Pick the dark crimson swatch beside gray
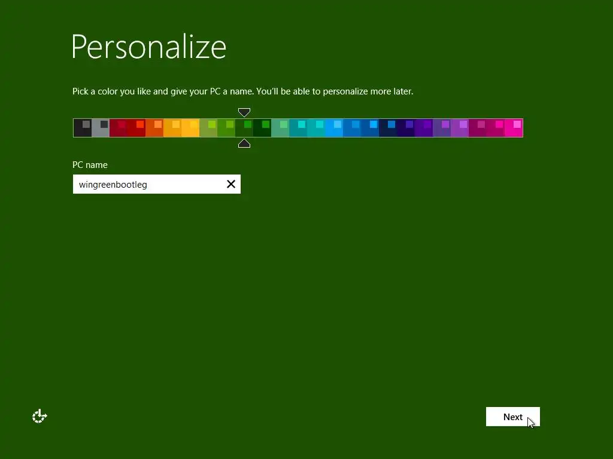 click(119, 128)
